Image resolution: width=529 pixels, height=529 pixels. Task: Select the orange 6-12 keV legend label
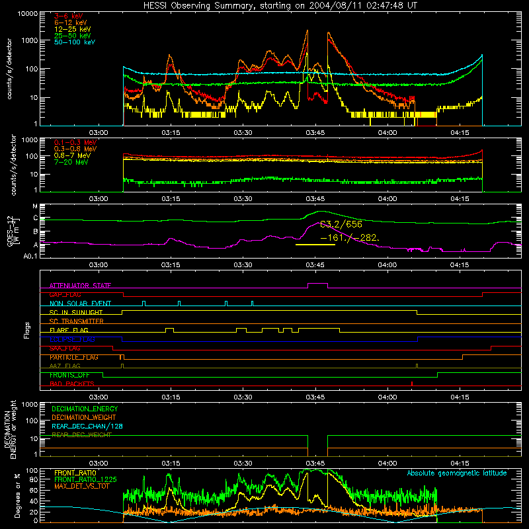pos(70,22)
